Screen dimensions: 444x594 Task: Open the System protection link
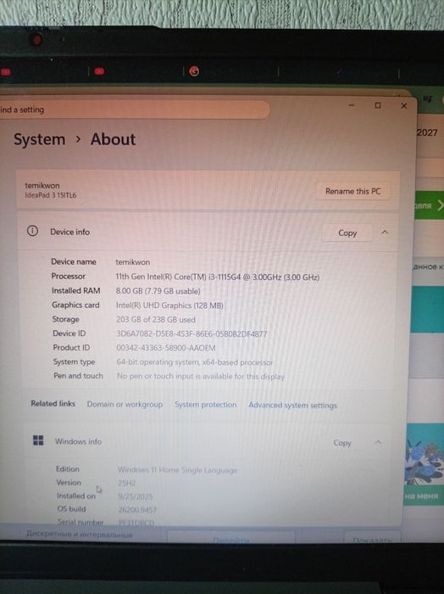[205, 405]
